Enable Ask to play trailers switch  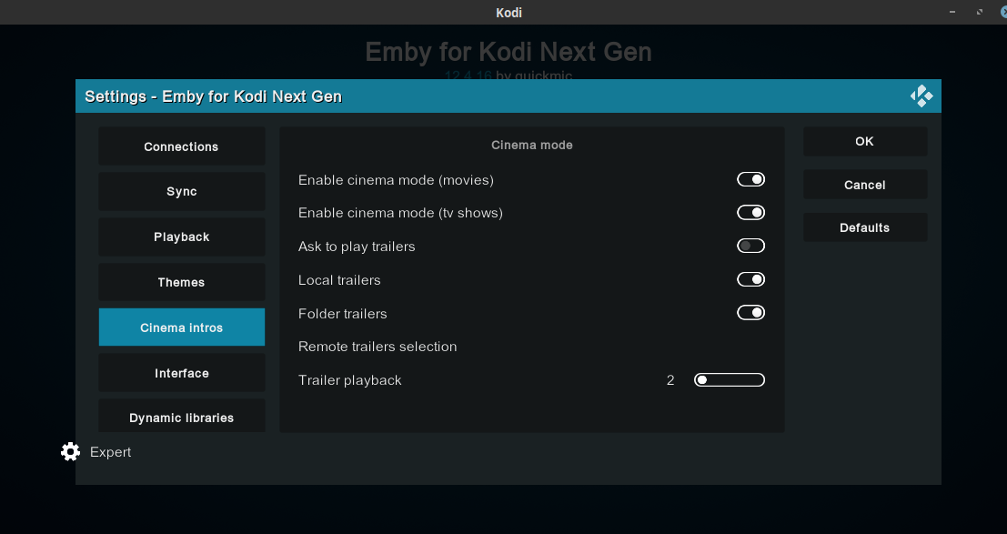pyautogui.click(x=750, y=247)
